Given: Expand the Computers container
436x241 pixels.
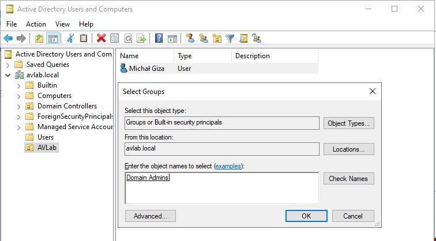Looking at the screenshot, I should coord(18,96).
